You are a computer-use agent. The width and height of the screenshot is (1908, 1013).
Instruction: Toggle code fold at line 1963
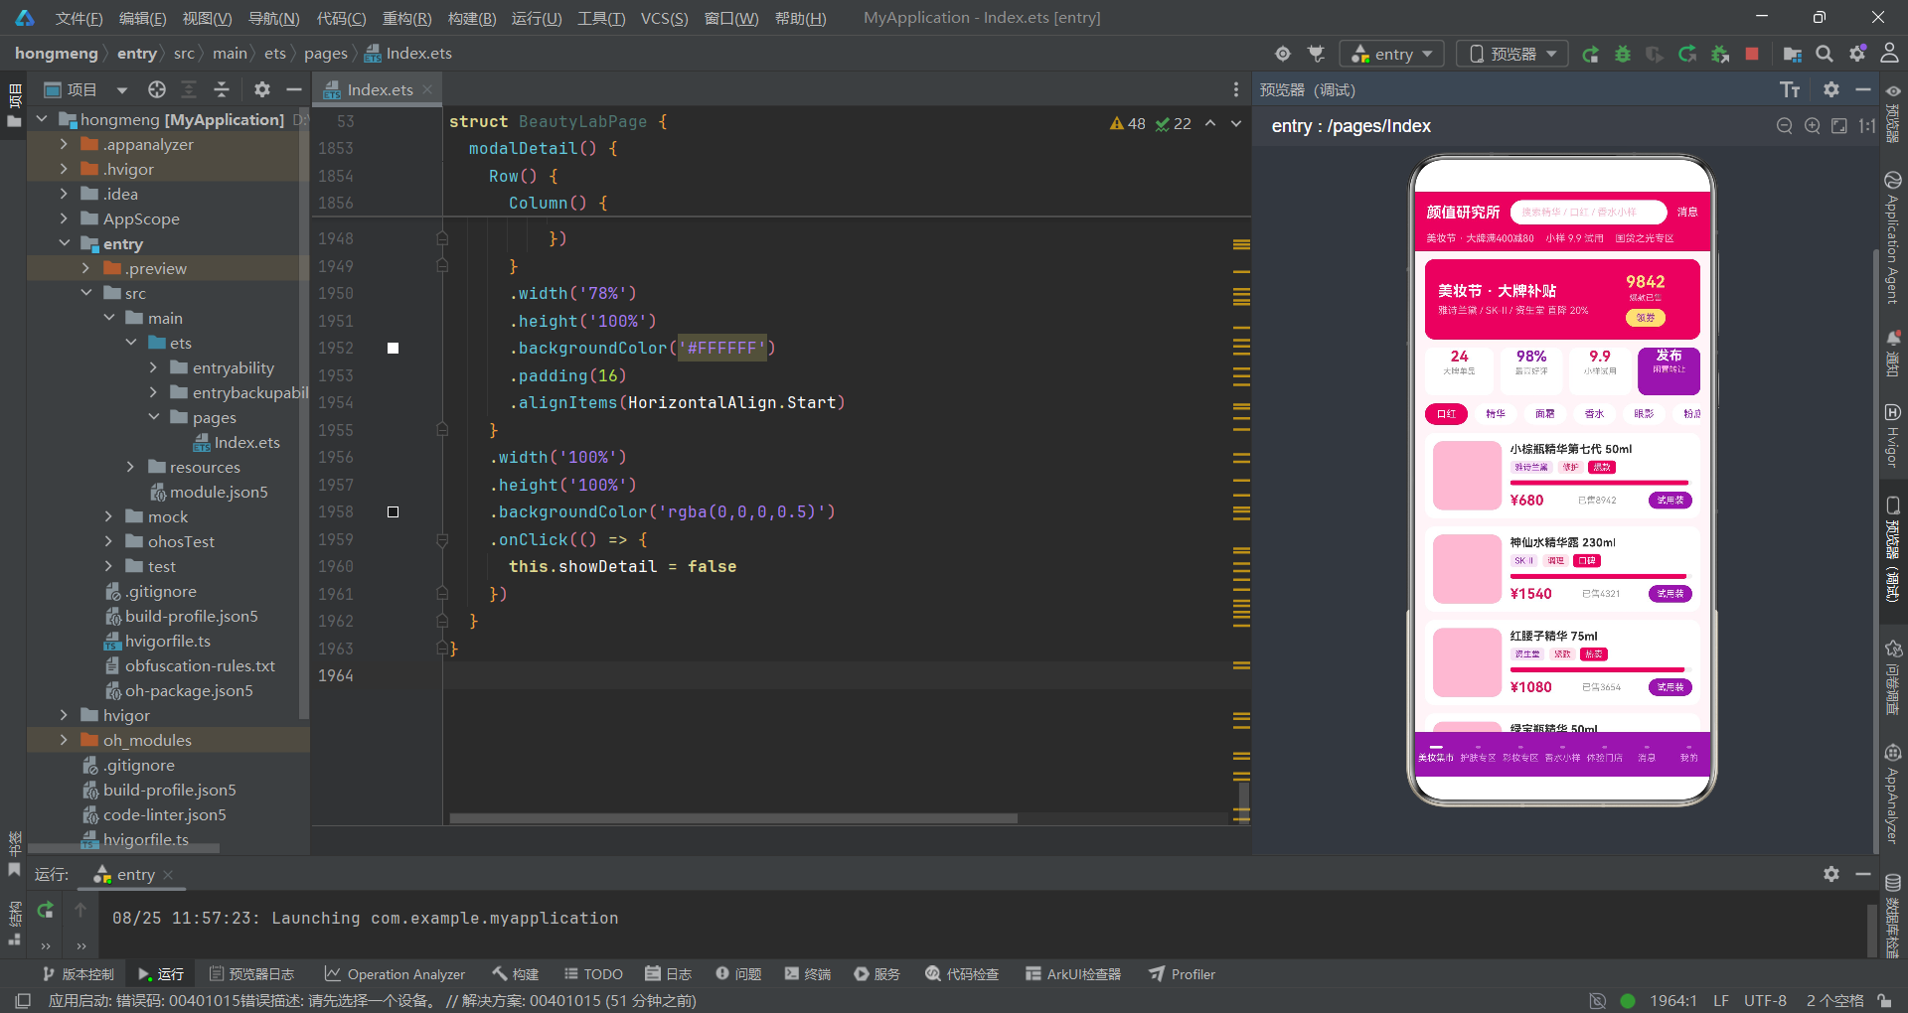point(442,649)
